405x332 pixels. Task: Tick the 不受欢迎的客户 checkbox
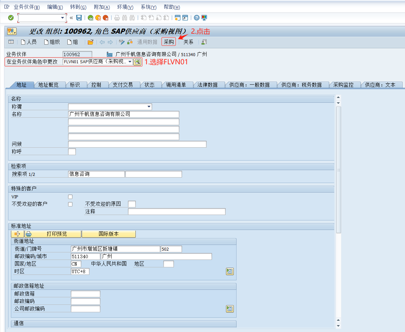tap(70, 204)
